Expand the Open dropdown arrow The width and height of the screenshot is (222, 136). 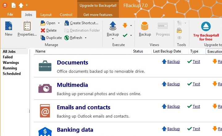[x=59, y=23]
